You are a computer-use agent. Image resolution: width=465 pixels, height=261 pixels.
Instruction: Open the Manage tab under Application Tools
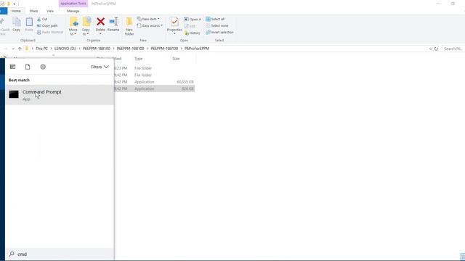(73, 11)
